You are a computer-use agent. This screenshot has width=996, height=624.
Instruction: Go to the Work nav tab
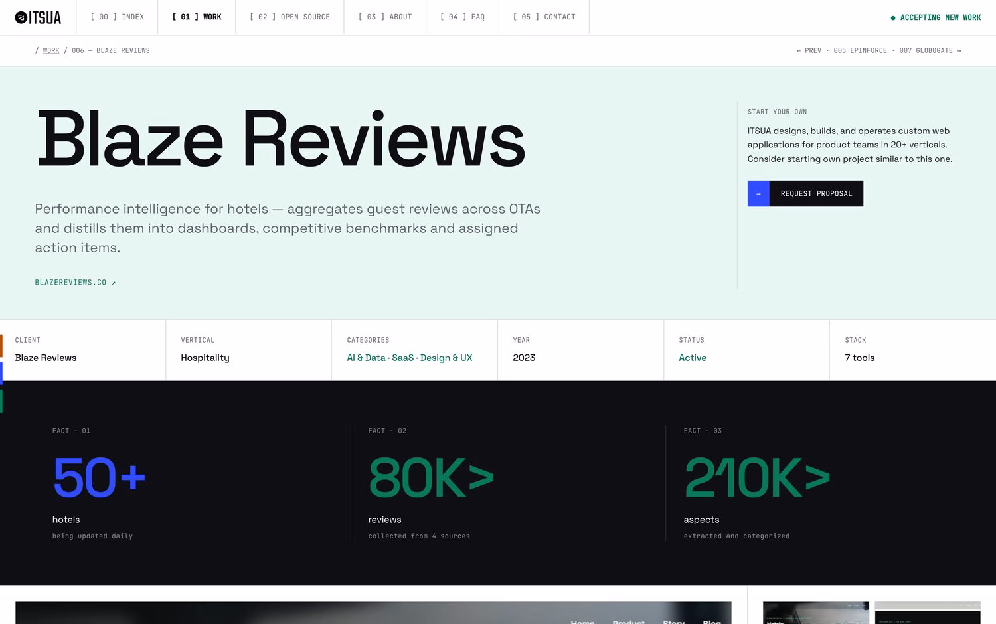point(197,17)
